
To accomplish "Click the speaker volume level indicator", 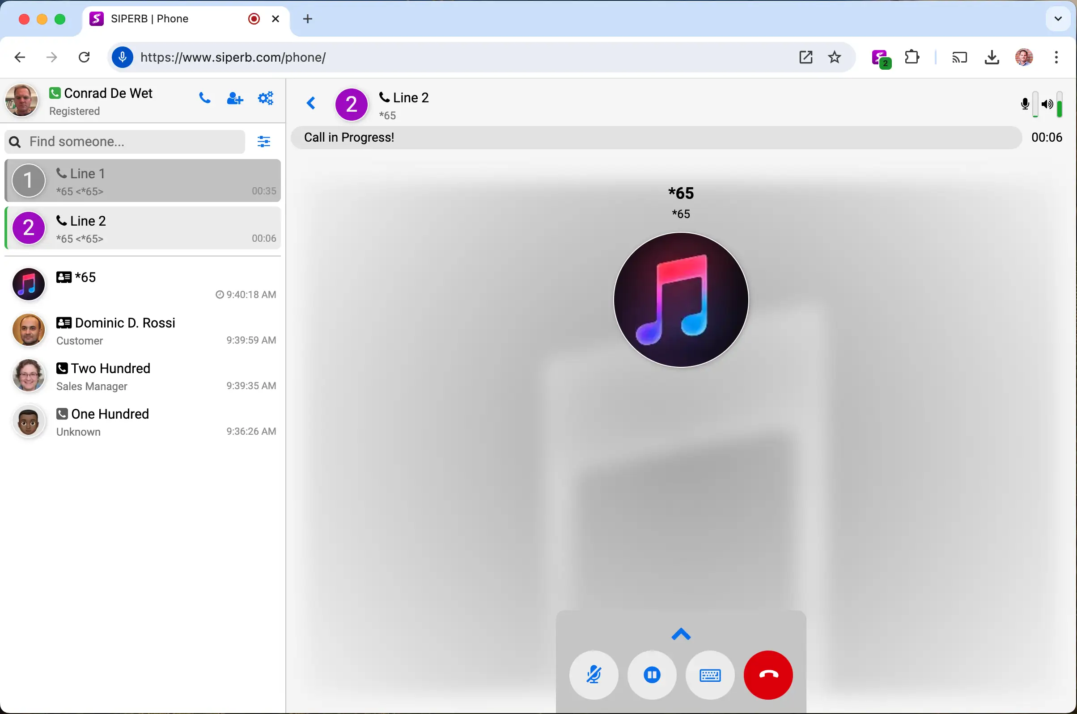I will click(x=1059, y=104).
